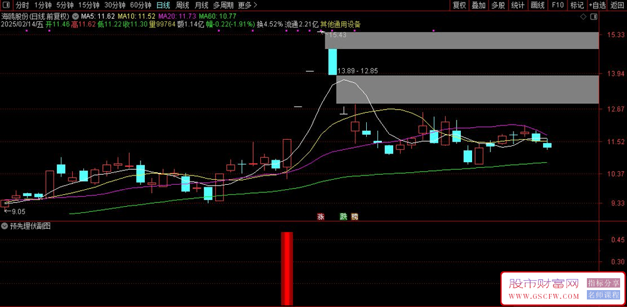Viewport: 627px width, 307px height.
Task: Select the 30分钟 period
Action: point(115,5)
